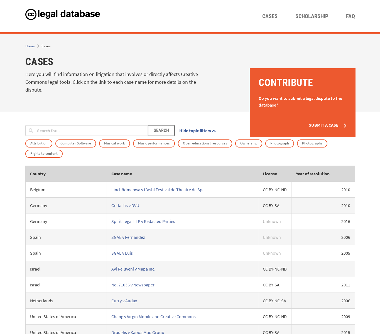
Task: Go to the FAQ page
Action: click(350, 16)
